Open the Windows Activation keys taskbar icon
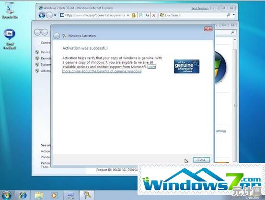Viewport: 265px width, 200px height. click(87, 195)
